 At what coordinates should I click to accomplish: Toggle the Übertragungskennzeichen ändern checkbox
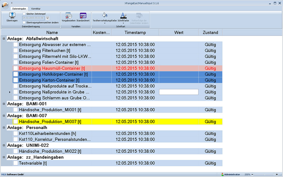pyautogui.click(x=24, y=23)
